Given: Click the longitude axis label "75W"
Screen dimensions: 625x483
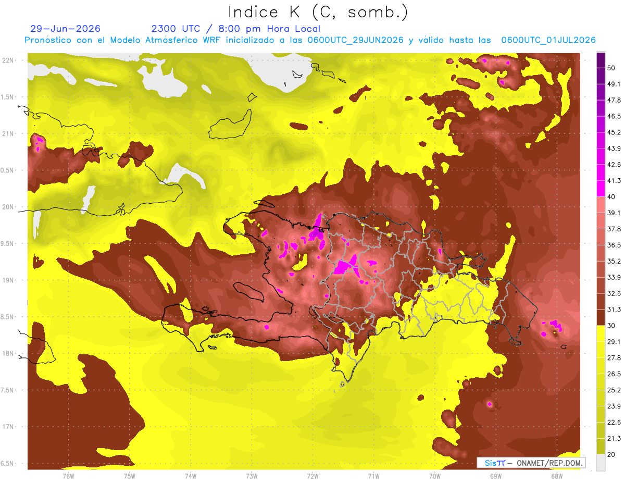Looking at the screenshot, I should pos(129,476).
